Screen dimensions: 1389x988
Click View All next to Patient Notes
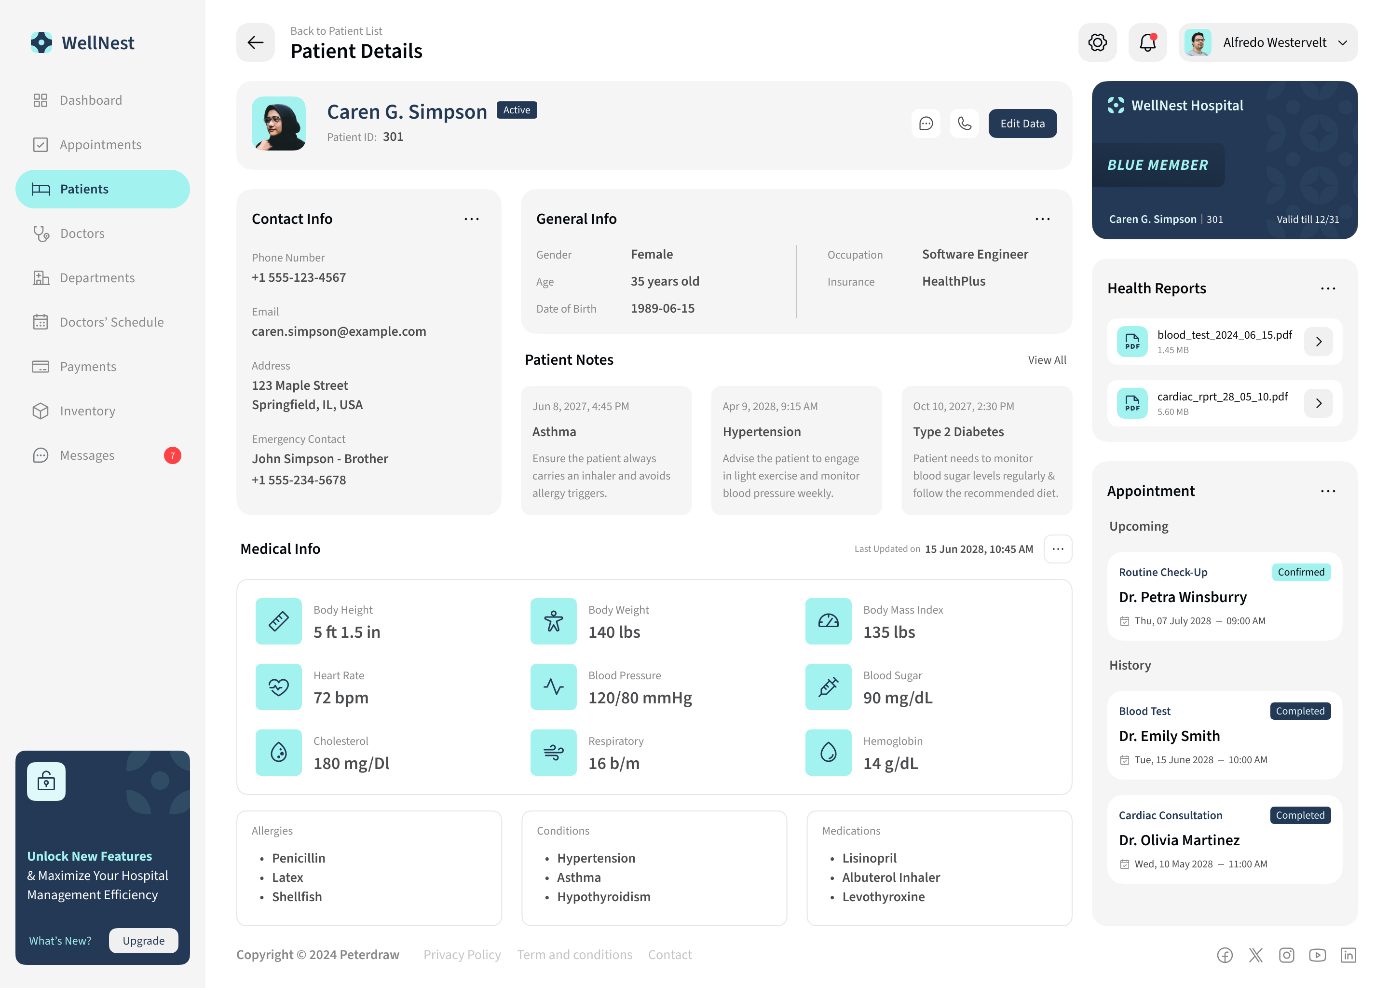(1047, 359)
